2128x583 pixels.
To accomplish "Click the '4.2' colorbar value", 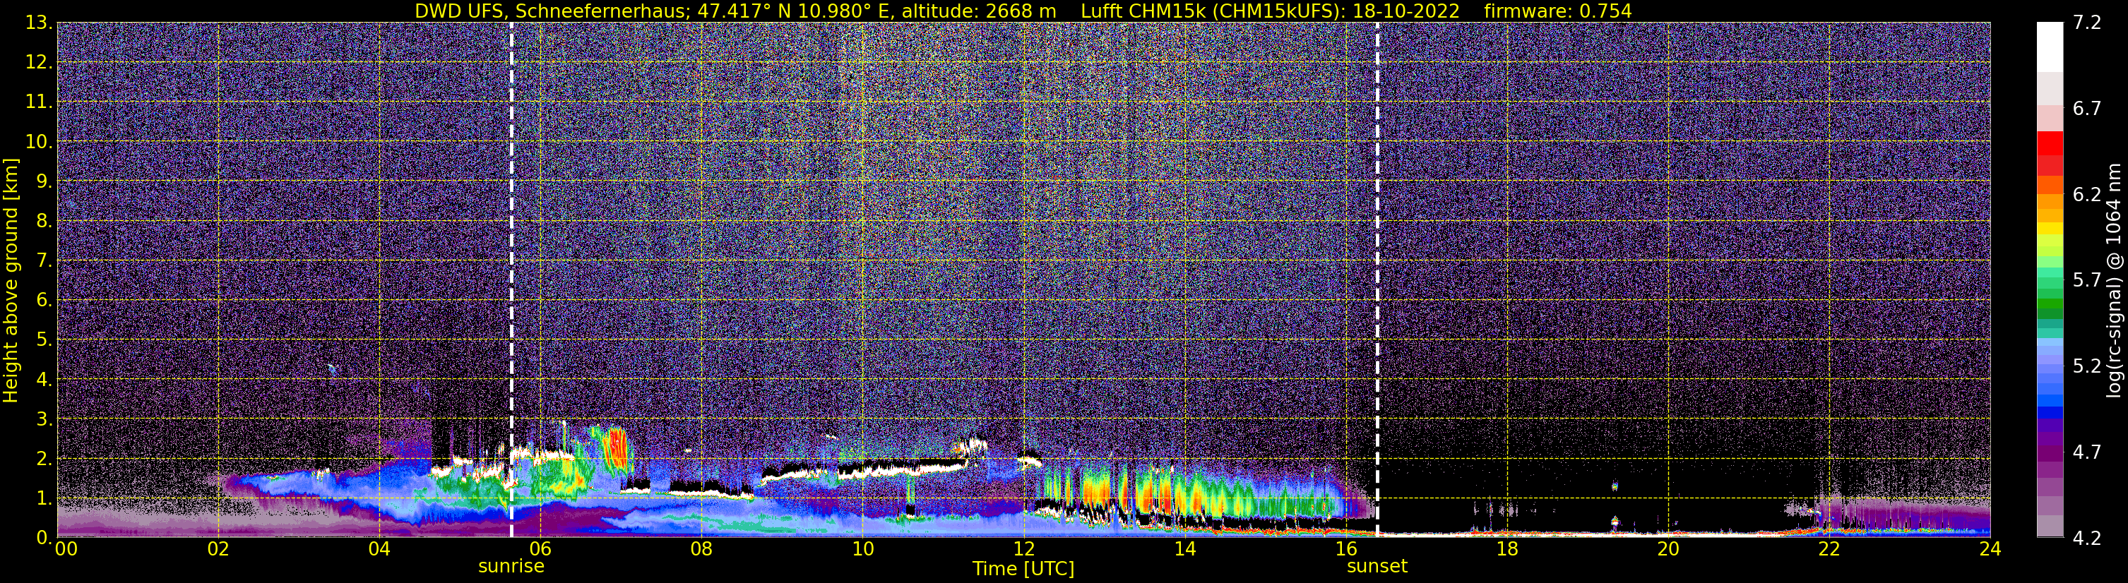I will point(2087,539).
